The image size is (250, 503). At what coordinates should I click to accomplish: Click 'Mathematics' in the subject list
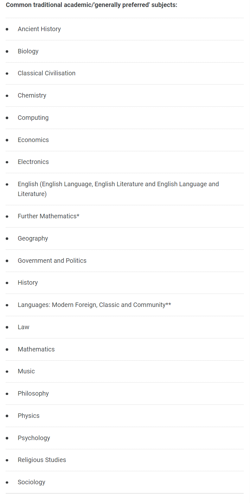click(36, 349)
